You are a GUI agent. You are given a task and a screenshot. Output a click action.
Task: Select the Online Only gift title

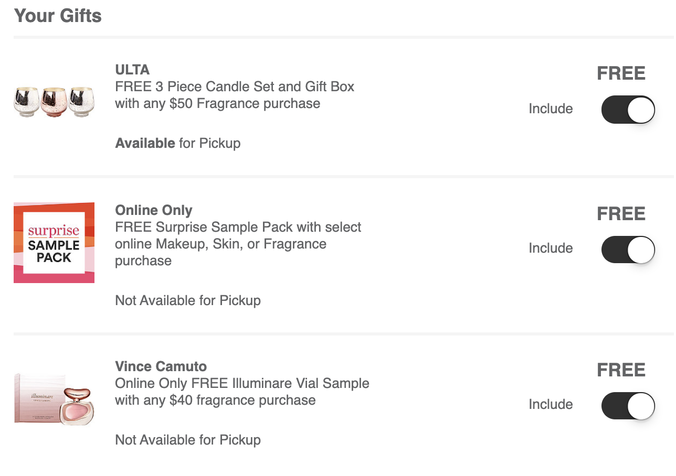coord(154,210)
